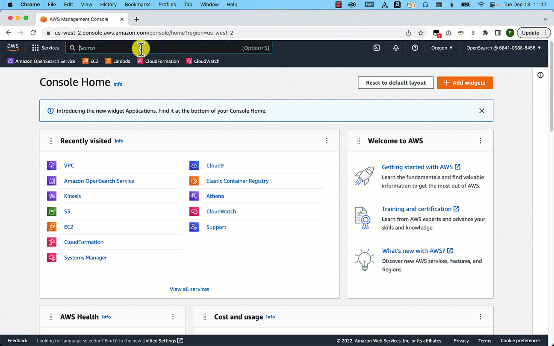The image size is (554, 346).
Task: Click the Amazon OpenSearch Service icon in Recently visited
Action: click(52, 181)
